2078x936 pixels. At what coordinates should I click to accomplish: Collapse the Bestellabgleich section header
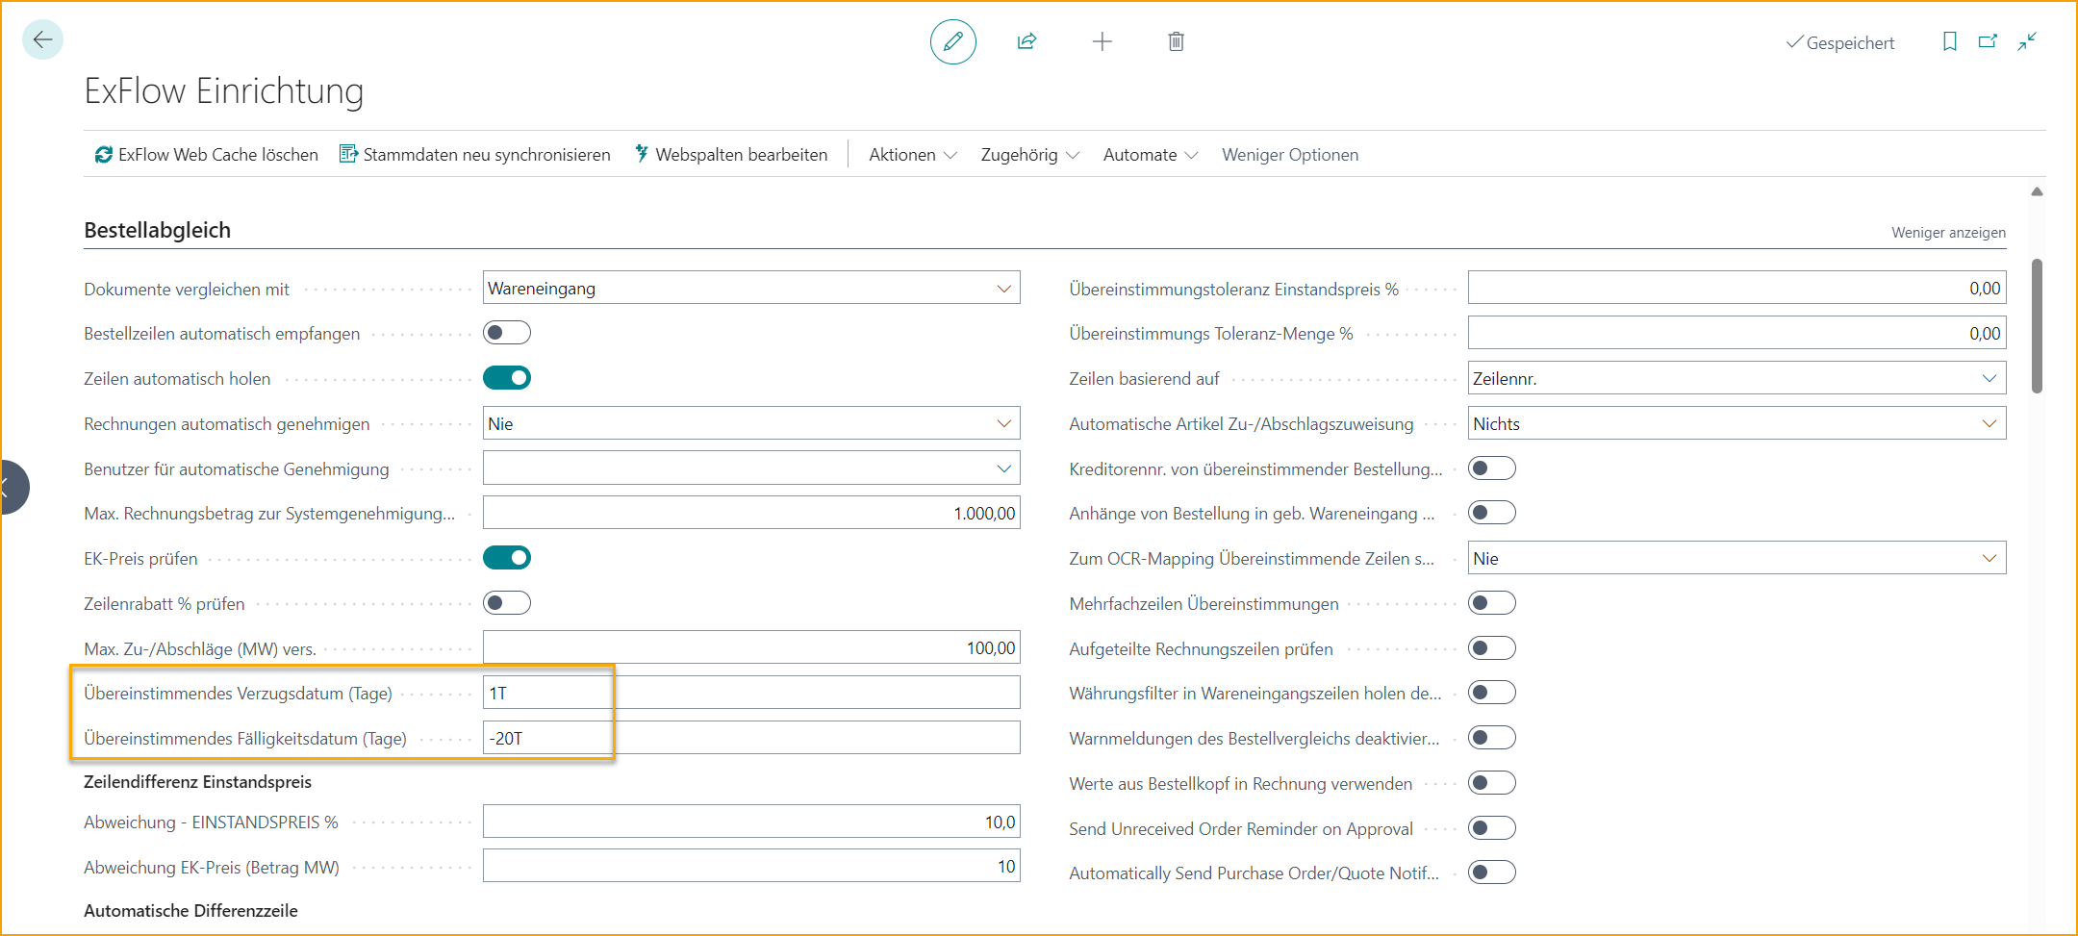pos(157,231)
